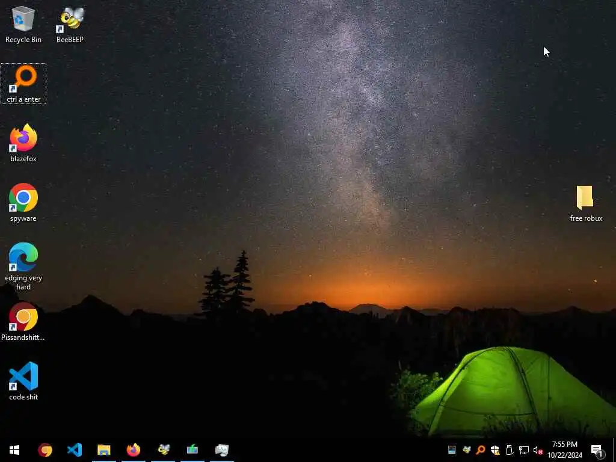Select the 'spyware' Chrome desktop shortcut
616x462 pixels.
(23, 203)
